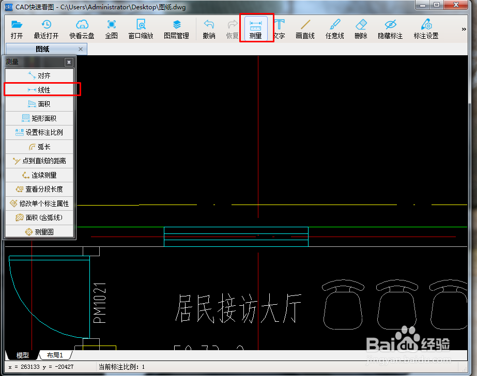The image size is (477, 376).
Task: Open the 最近打开 recent files list
Action: point(46,29)
